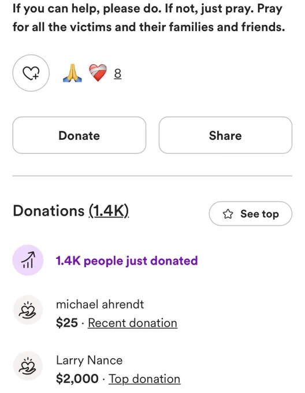The height and width of the screenshot is (393, 305).
Task: Click the praying hands emoji reaction
Action: click(x=72, y=73)
